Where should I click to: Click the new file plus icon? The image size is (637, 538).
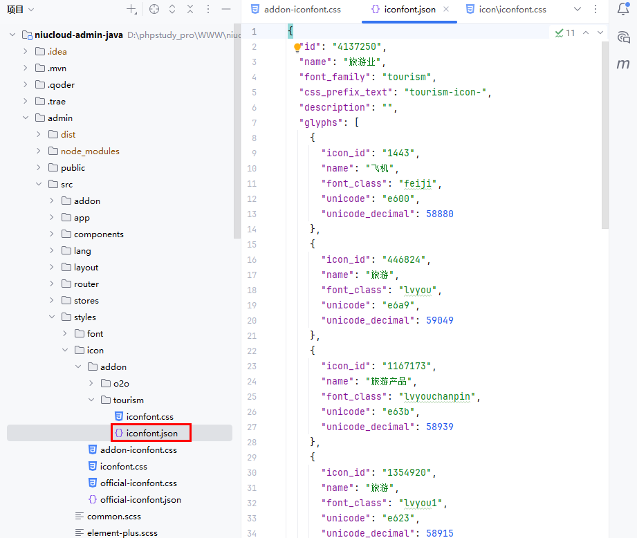click(131, 10)
